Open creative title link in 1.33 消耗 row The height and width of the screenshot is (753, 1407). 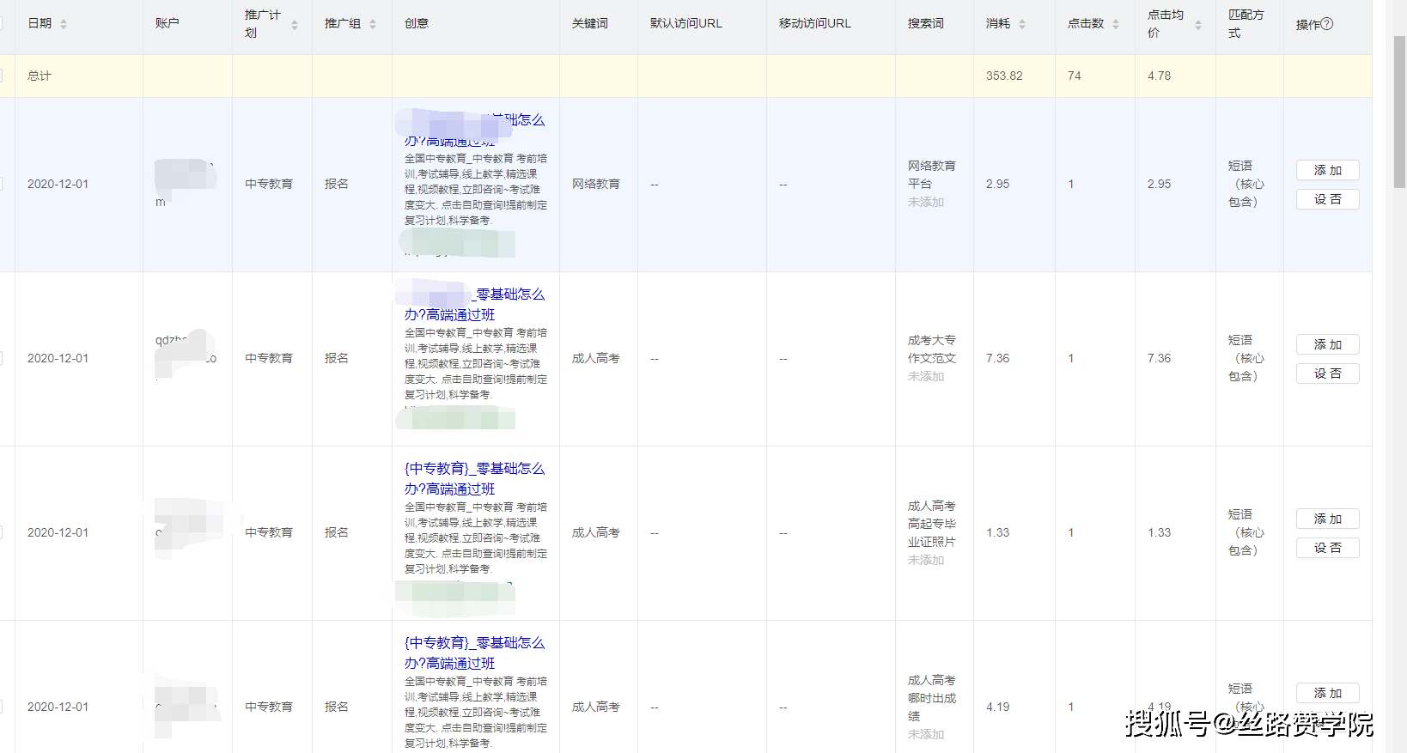[474, 478]
